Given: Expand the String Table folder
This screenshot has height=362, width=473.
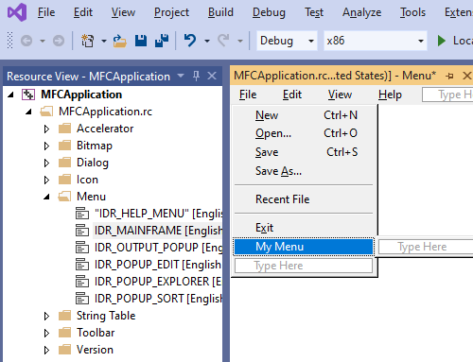Looking at the screenshot, I should click(46, 316).
